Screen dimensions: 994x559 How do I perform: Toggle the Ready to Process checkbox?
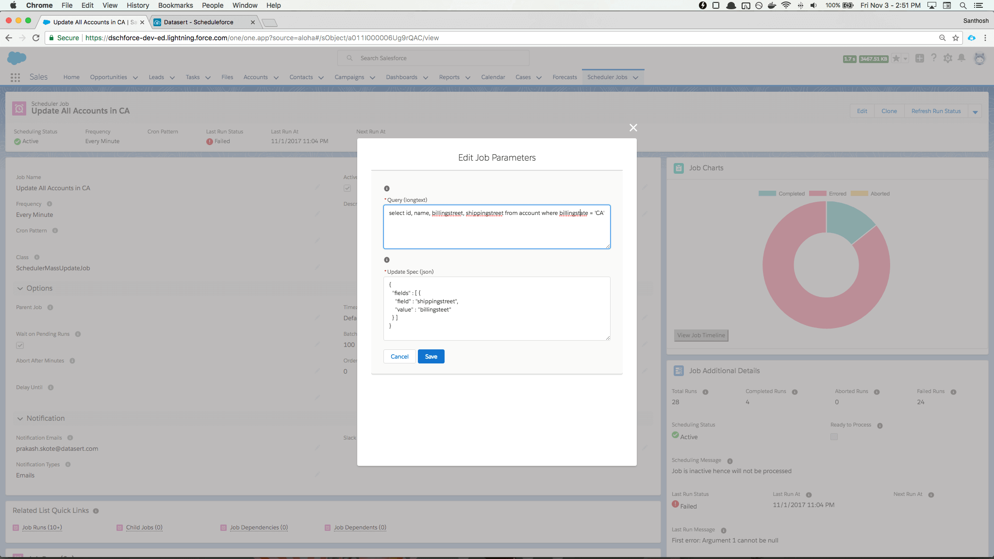tap(834, 437)
